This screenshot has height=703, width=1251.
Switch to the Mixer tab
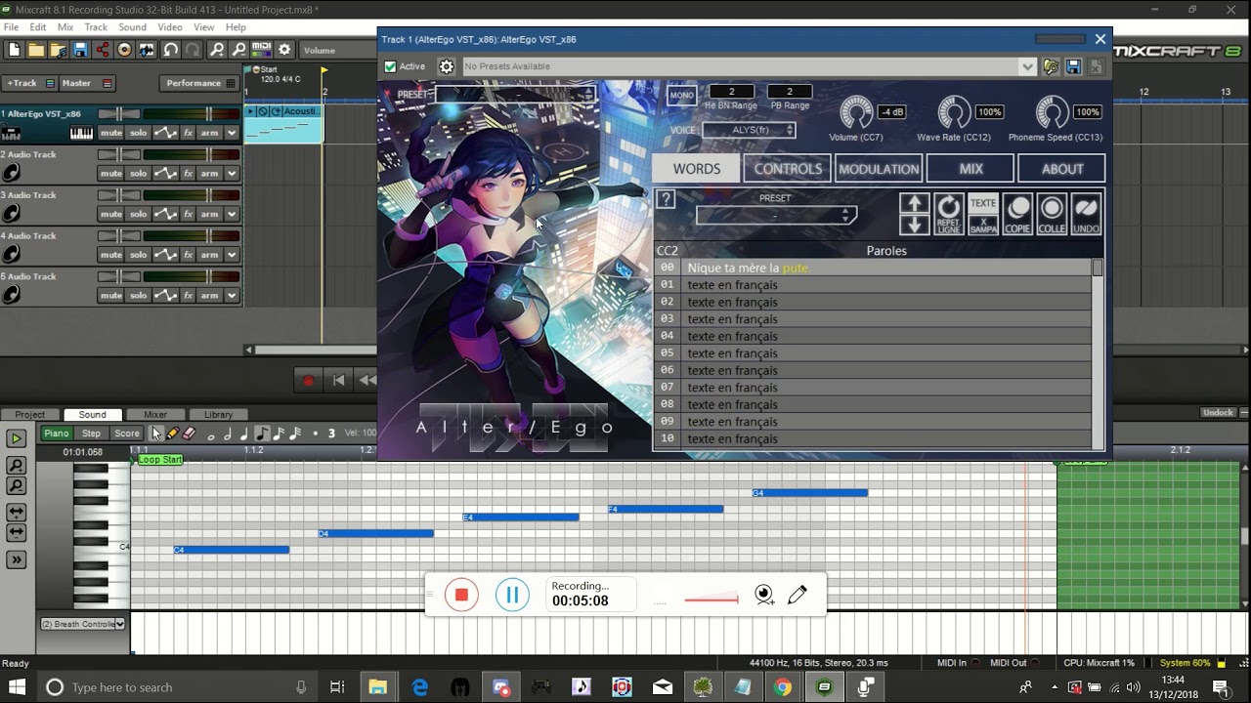point(155,415)
